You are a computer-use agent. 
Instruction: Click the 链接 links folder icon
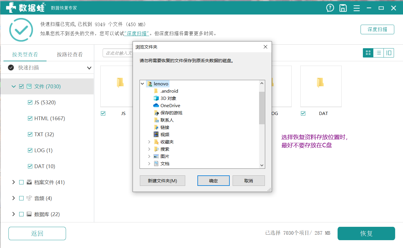click(156, 127)
